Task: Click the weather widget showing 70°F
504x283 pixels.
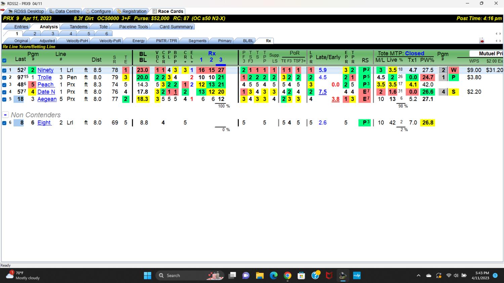Action: pos(24,275)
